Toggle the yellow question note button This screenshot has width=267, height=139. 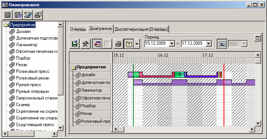tap(129, 44)
